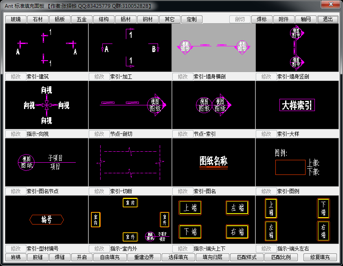Pick the 指示-端头上下 end marker symbol
Image resolution: width=343 pixels, height=266 pixels.
point(213,220)
